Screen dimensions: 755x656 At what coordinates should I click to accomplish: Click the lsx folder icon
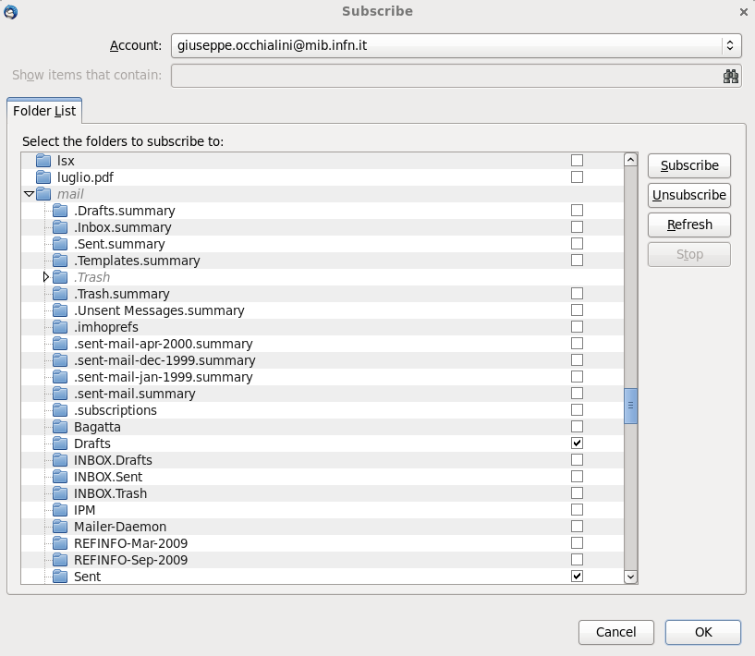[x=43, y=160]
